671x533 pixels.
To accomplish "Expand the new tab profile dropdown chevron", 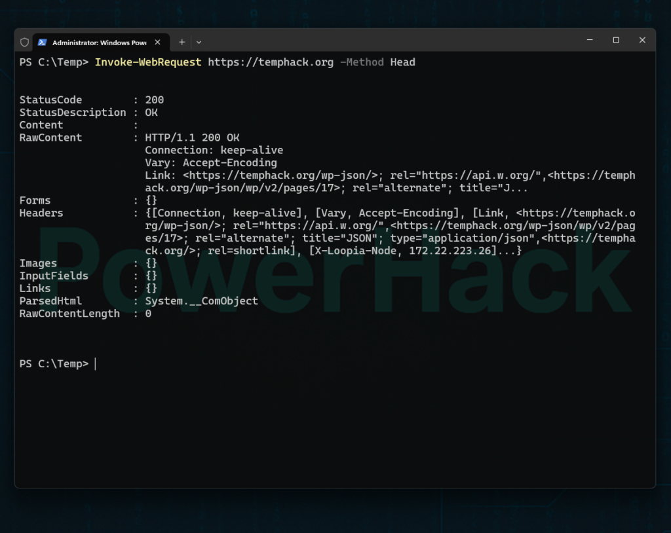I will pyautogui.click(x=199, y=42).
